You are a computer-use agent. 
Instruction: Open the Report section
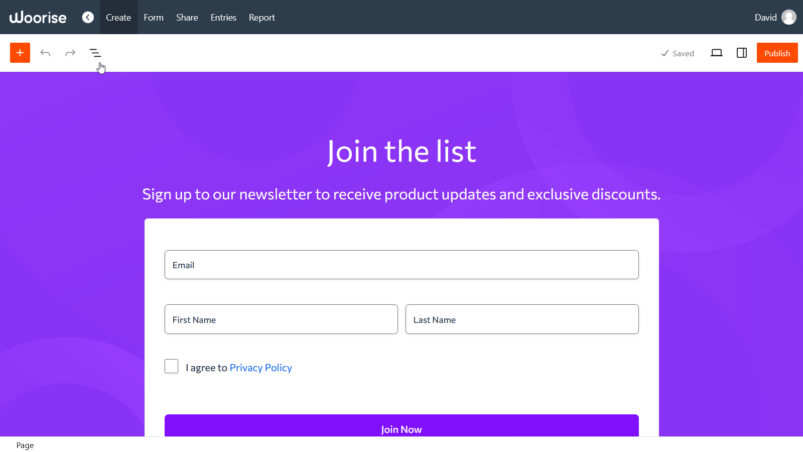coord(261,17)
